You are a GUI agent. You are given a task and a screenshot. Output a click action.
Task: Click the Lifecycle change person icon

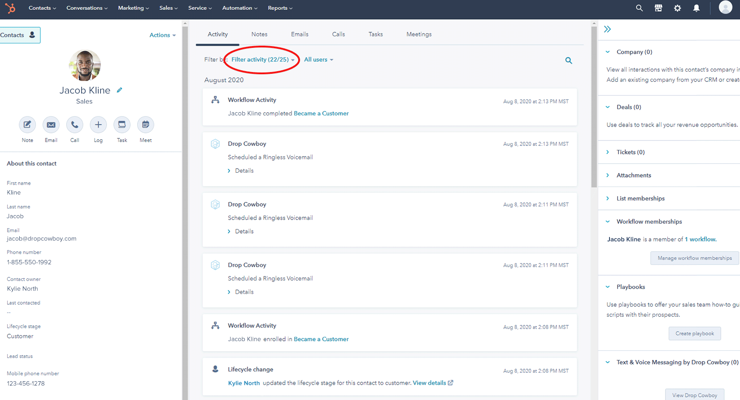[x=215, y=369]
